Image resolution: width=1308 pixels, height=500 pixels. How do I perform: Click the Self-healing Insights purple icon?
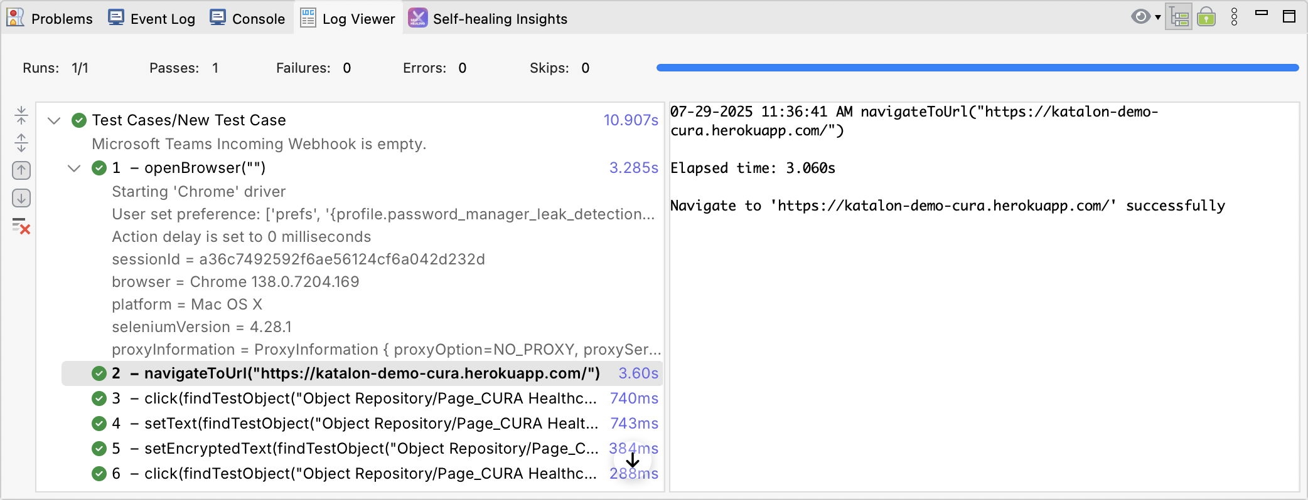coord(417,18)
